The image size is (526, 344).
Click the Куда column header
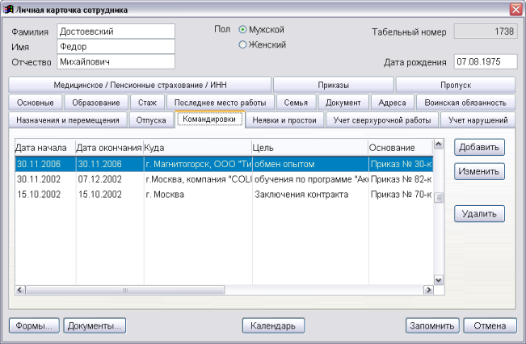point(196,149)
